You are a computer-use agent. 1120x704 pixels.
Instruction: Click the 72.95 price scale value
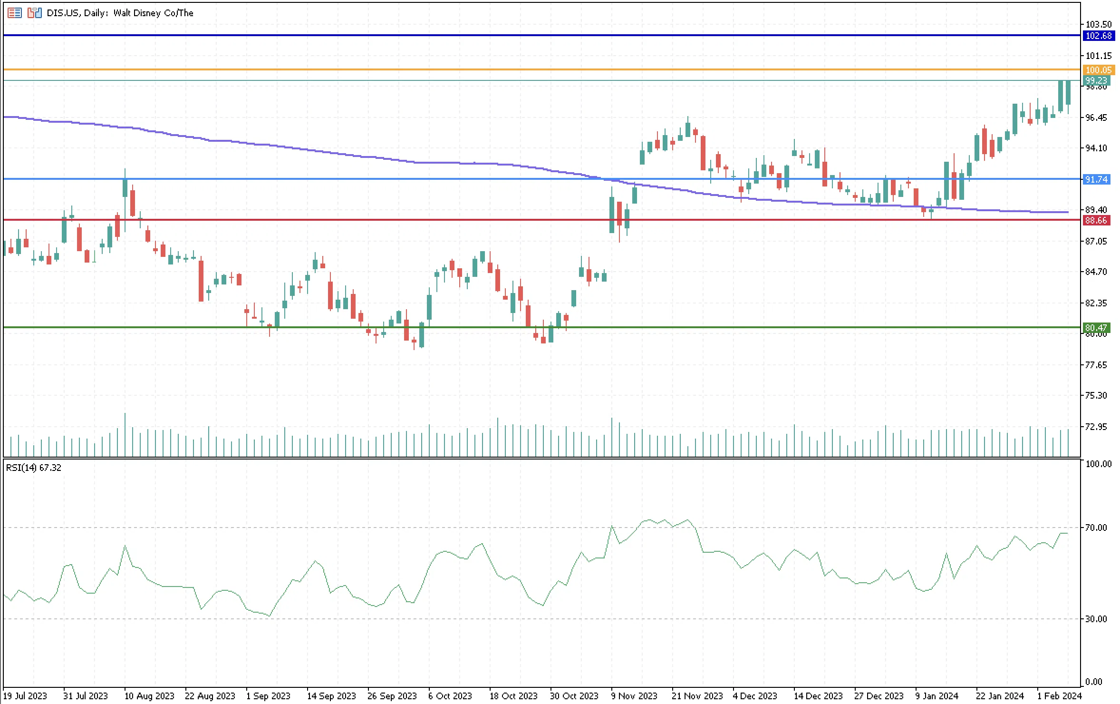[x=1096, y=427]
